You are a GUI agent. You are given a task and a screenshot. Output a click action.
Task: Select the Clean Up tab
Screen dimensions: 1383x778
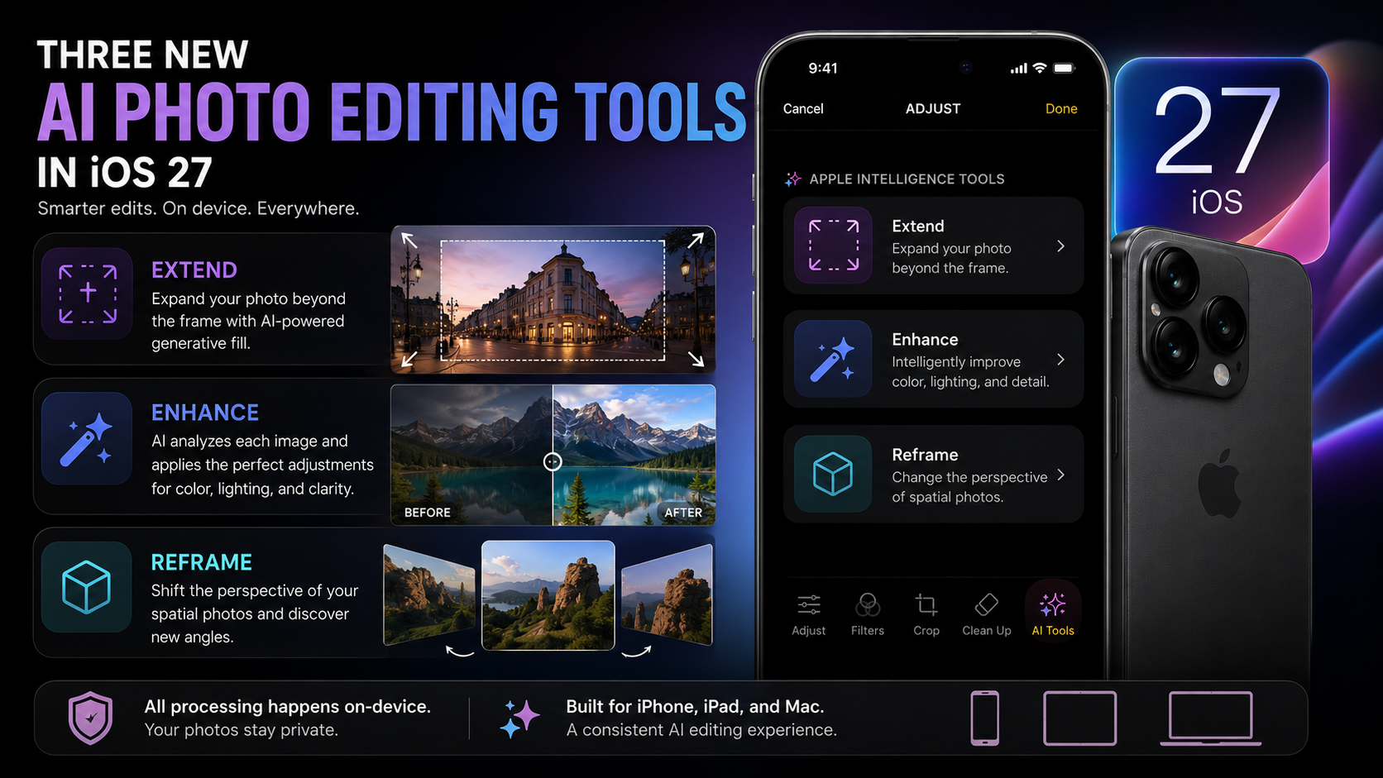coord(987,614)
